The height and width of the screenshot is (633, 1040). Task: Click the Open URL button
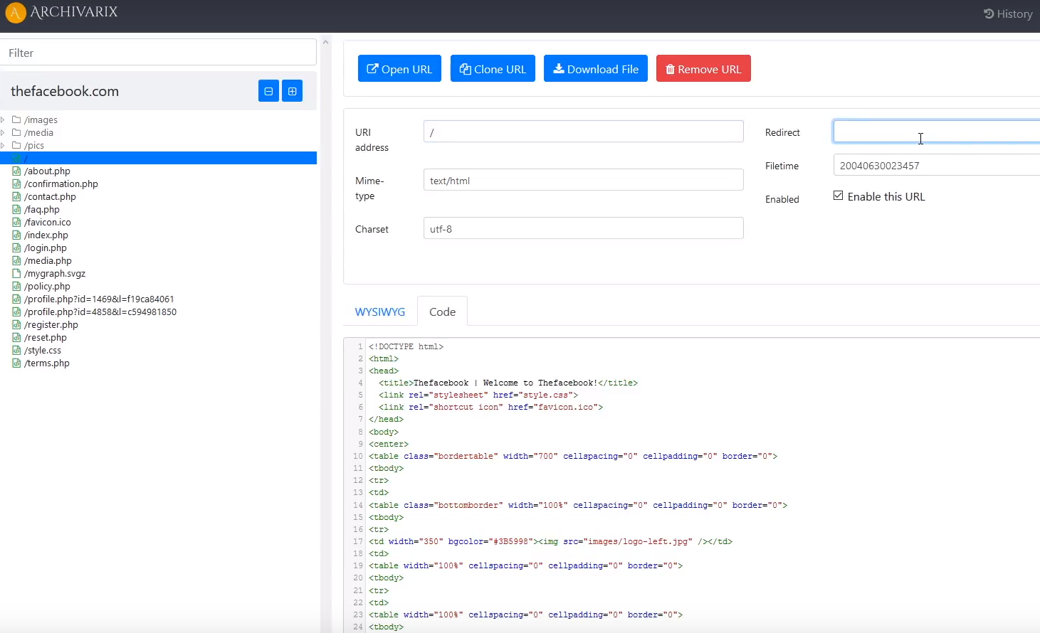[x=399, y=69]
